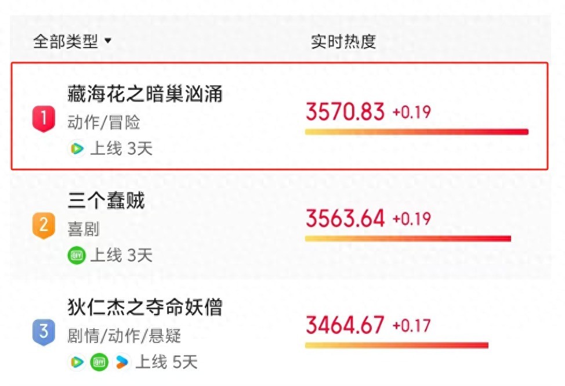565x386 pixels.
Task: Open movie 狄仁杰之夺命妖僧
Action: click(x=145, y=307)
